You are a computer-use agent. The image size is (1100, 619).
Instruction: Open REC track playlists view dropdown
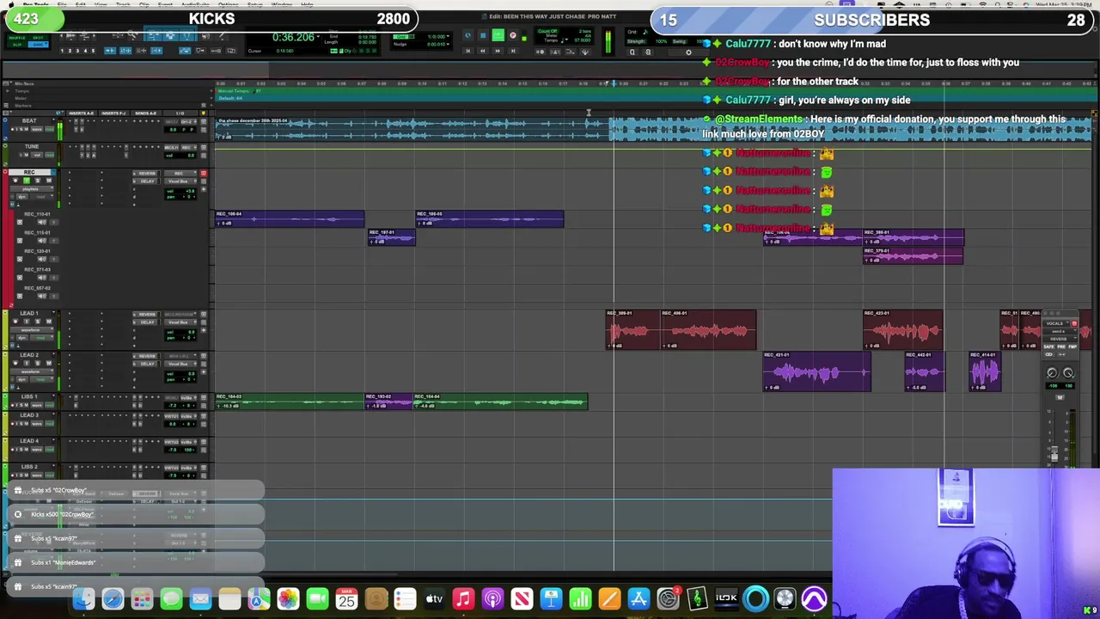pos(32,189)
